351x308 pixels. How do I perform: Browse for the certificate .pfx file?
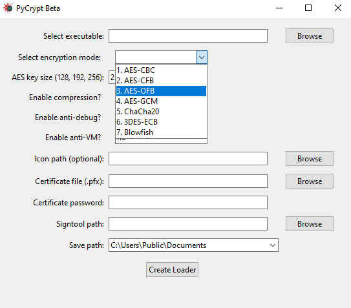310,181
